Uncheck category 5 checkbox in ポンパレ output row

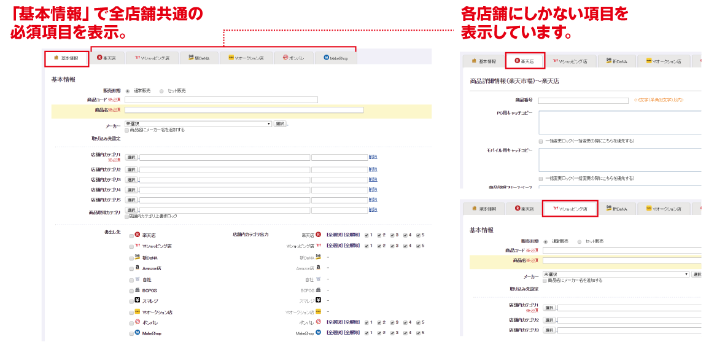418,322
